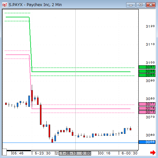Click the black scrollbar segment above time axis
This screenshot has width=158, height=158.
coord(19,151)
